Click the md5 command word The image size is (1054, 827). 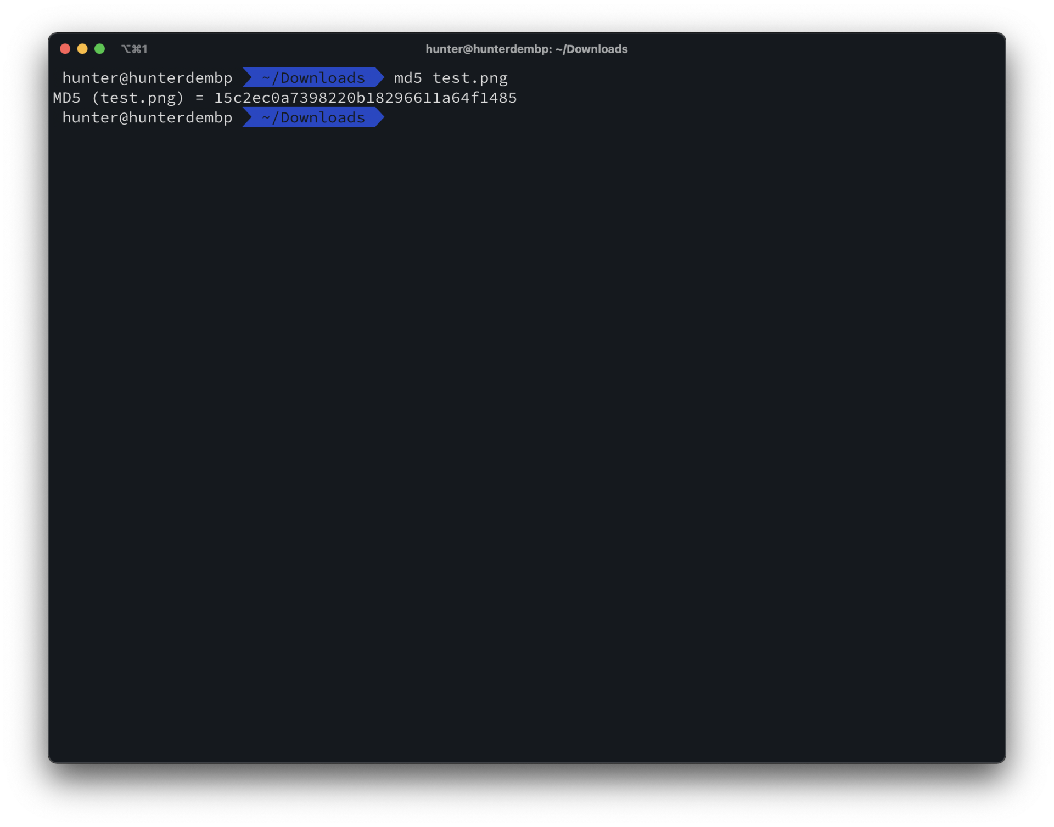(x=408, y=78)
